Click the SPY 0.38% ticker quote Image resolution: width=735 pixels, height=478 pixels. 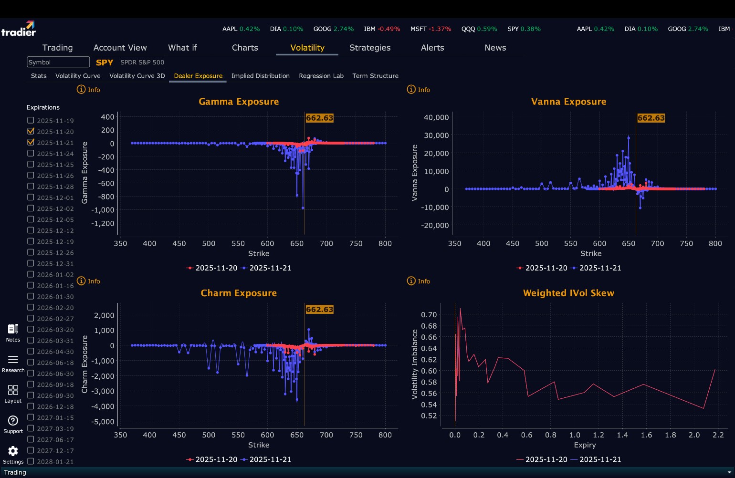[524, 29]
